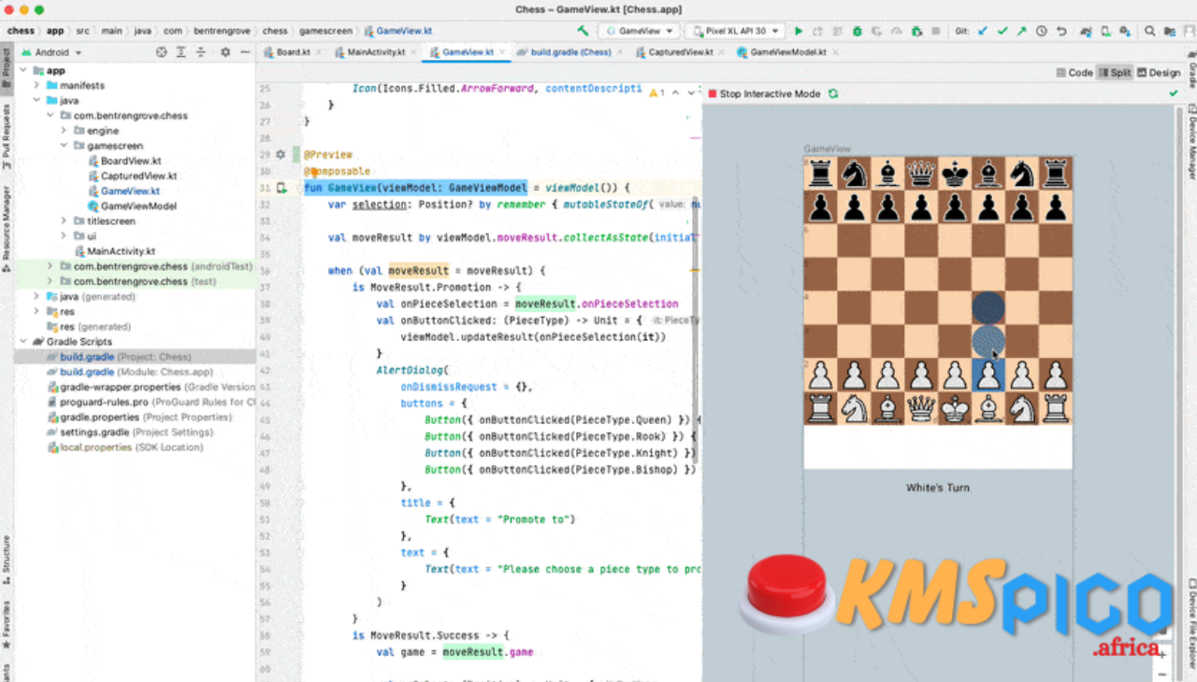
Task: Click the run gutter icon beside fun GameView
Action: 281,188
